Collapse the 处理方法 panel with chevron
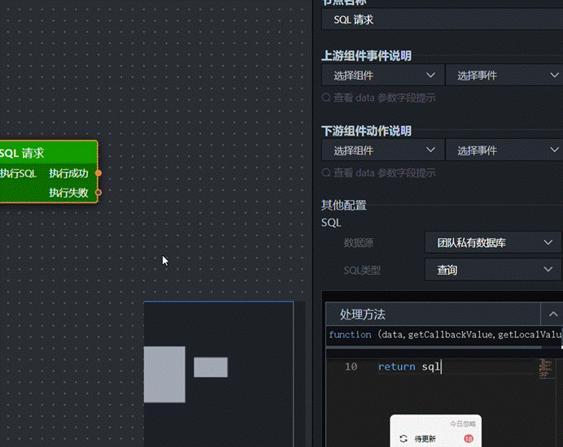 (553, 315)
